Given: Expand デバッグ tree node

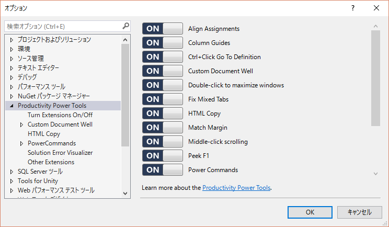Looking at the screenshot, I should click(x=12, y=77).
